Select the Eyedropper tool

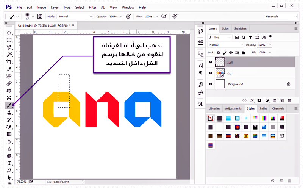tap(9, 69)
